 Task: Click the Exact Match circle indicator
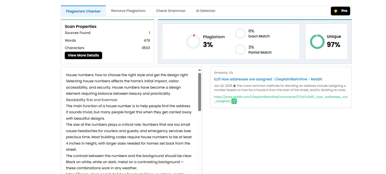240,33
